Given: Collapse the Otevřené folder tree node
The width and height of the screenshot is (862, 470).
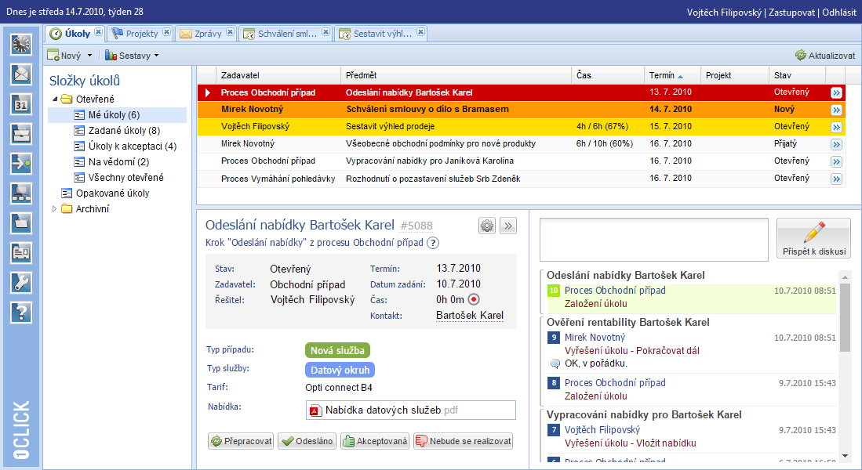Looking at the screenshot, I should click(55, 99).
